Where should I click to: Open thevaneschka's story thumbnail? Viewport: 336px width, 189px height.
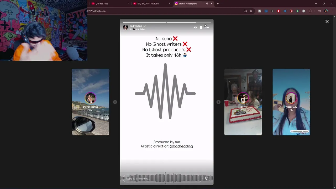point(90,102)
